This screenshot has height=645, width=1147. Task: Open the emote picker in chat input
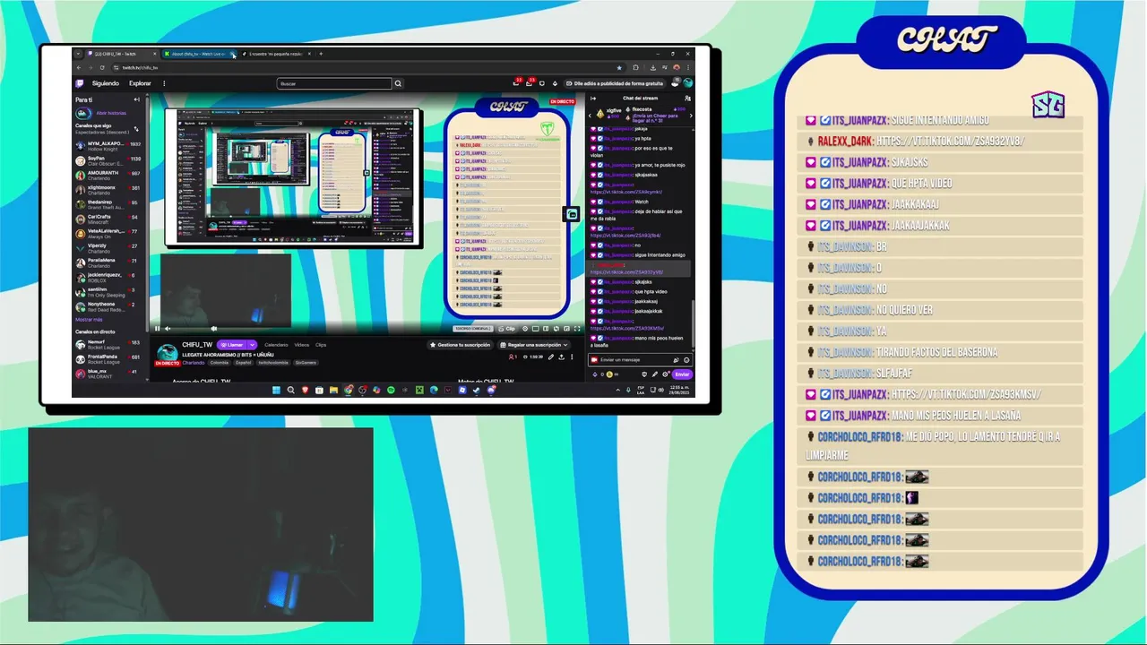pyautogui.click(x=686, y=360)
